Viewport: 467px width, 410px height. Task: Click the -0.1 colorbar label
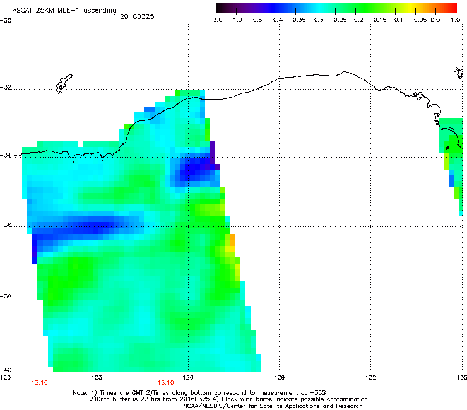pos(396,20)
